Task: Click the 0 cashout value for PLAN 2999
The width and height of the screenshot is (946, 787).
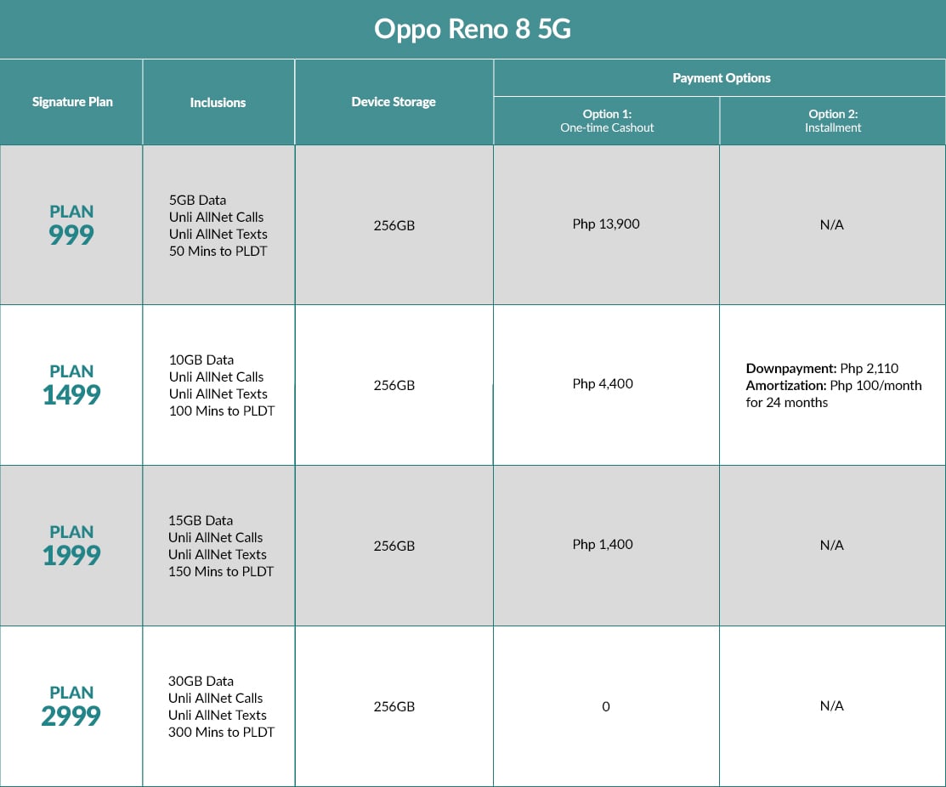Action: click(x=606, y=705)
